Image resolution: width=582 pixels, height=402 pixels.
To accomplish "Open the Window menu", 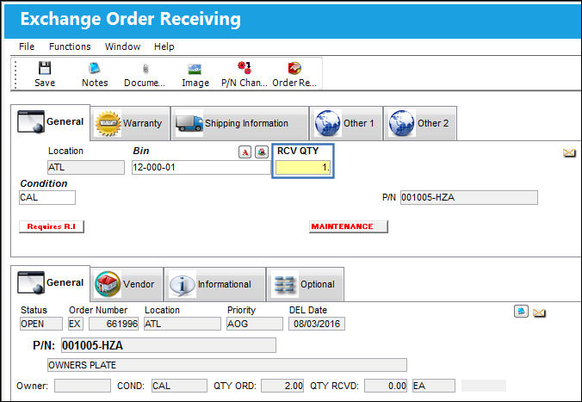I will tap(122, 46).
